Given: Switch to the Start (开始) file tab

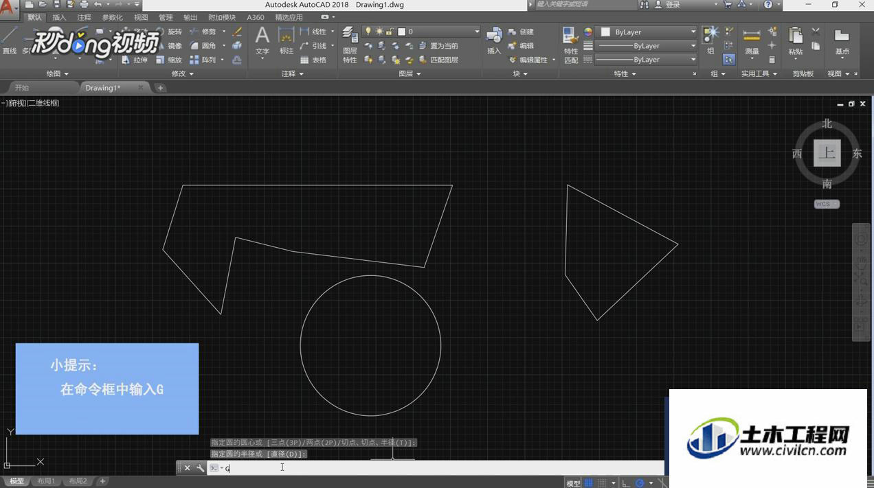Looking at the screenshot, I should [x=22, y=88].
